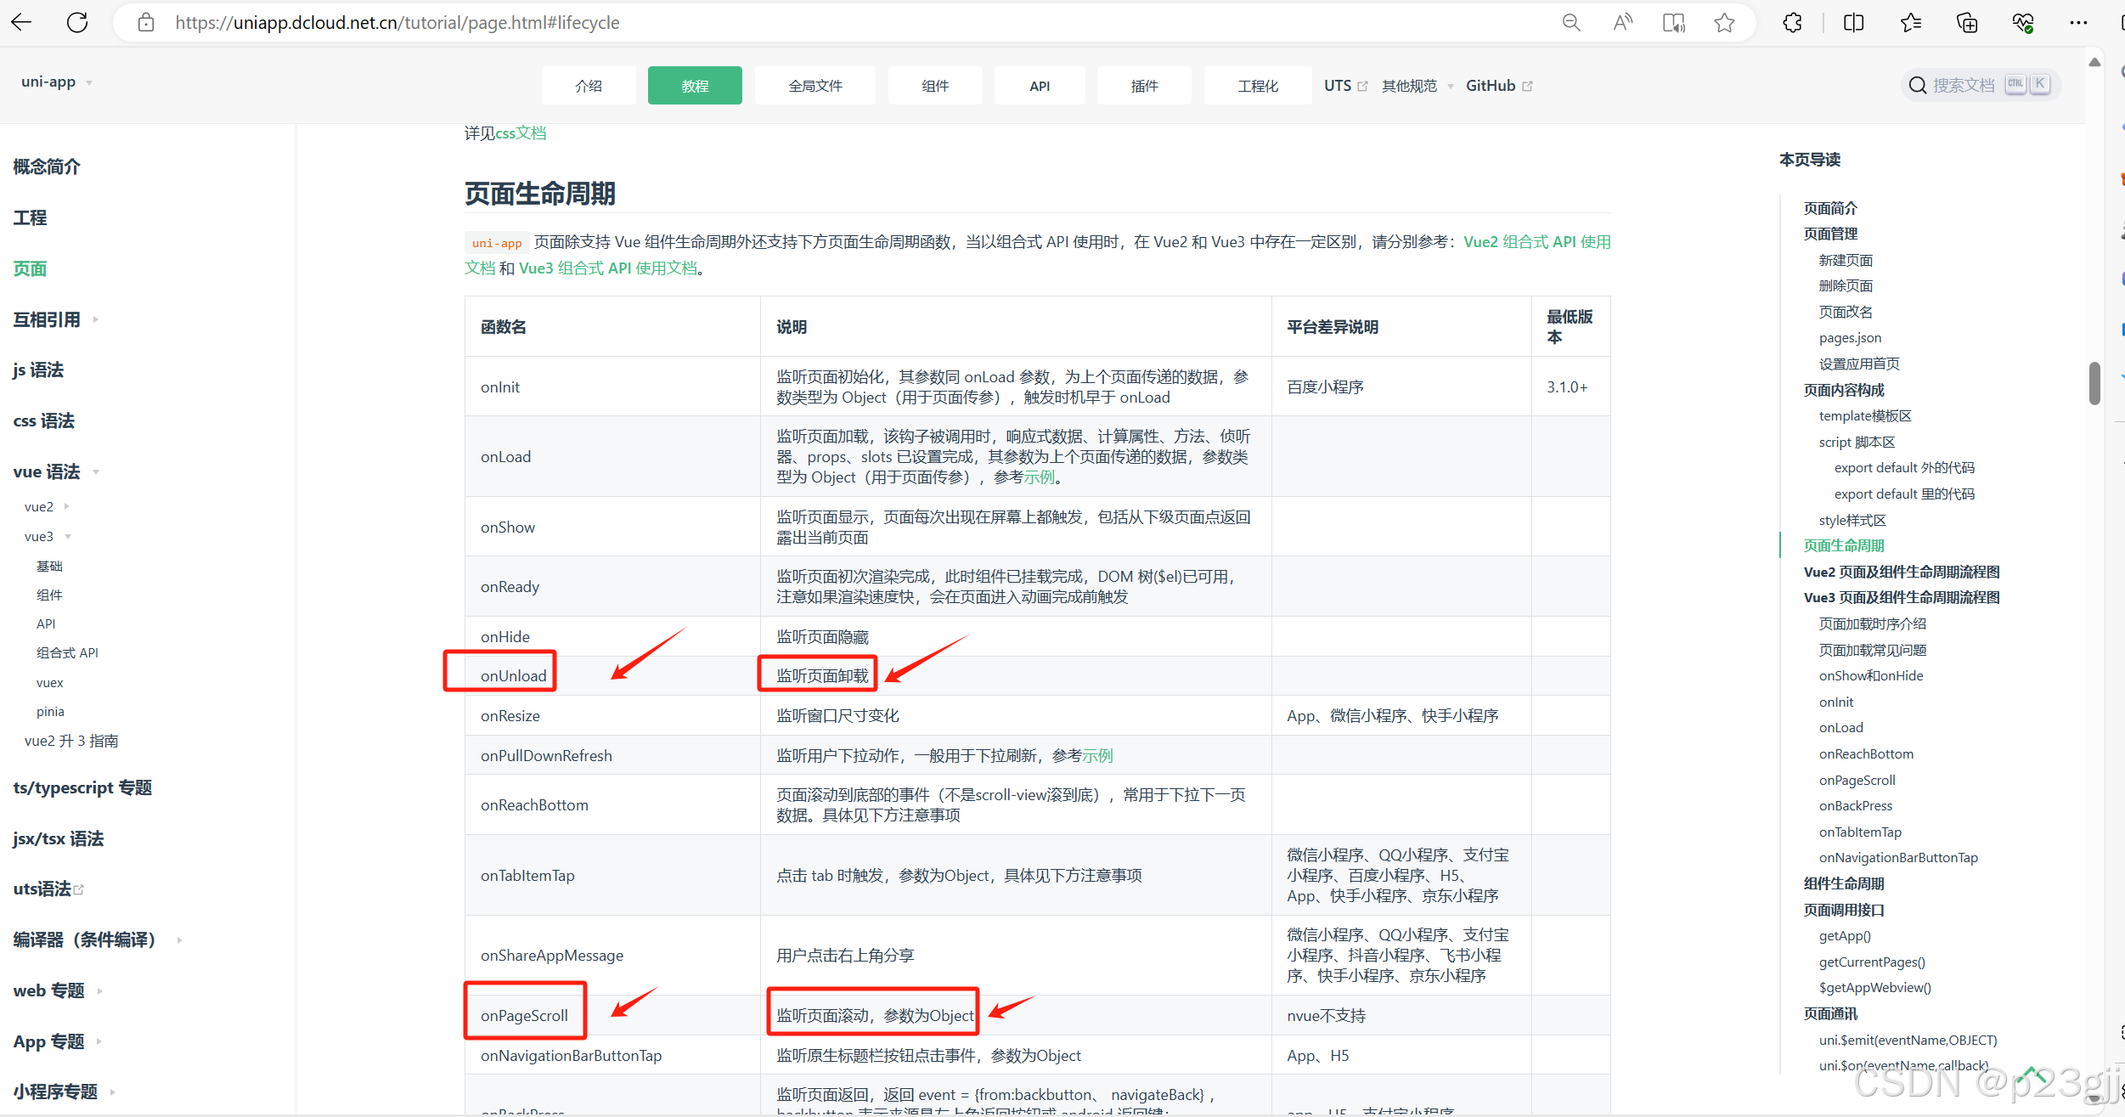Open the Vue3 组合式 API 使用文档 link
Image resolution: width=2125 pixels, height=1117 pixels.
[607, 268]
